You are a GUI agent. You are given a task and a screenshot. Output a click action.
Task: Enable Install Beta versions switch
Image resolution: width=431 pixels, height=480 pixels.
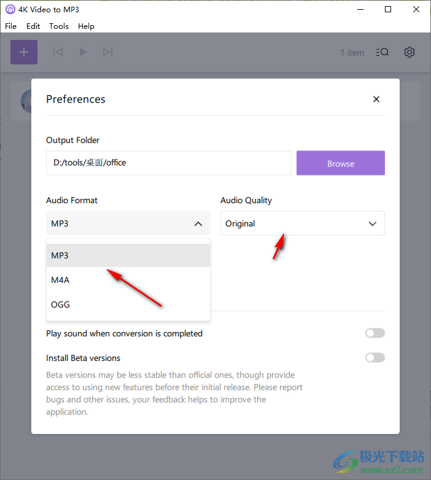pos(375,358)
